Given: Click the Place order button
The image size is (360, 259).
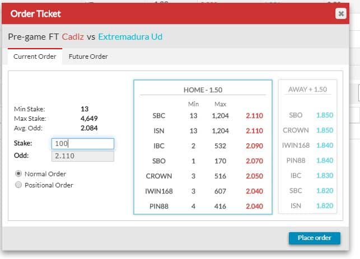Looking at the screenshot, I should (315, 238).
